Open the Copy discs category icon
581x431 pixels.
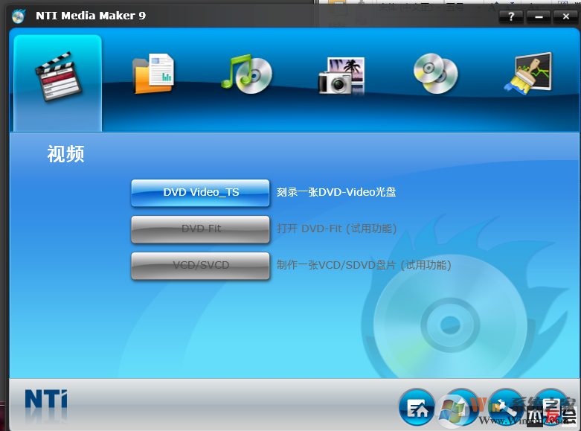pos(435,74)
